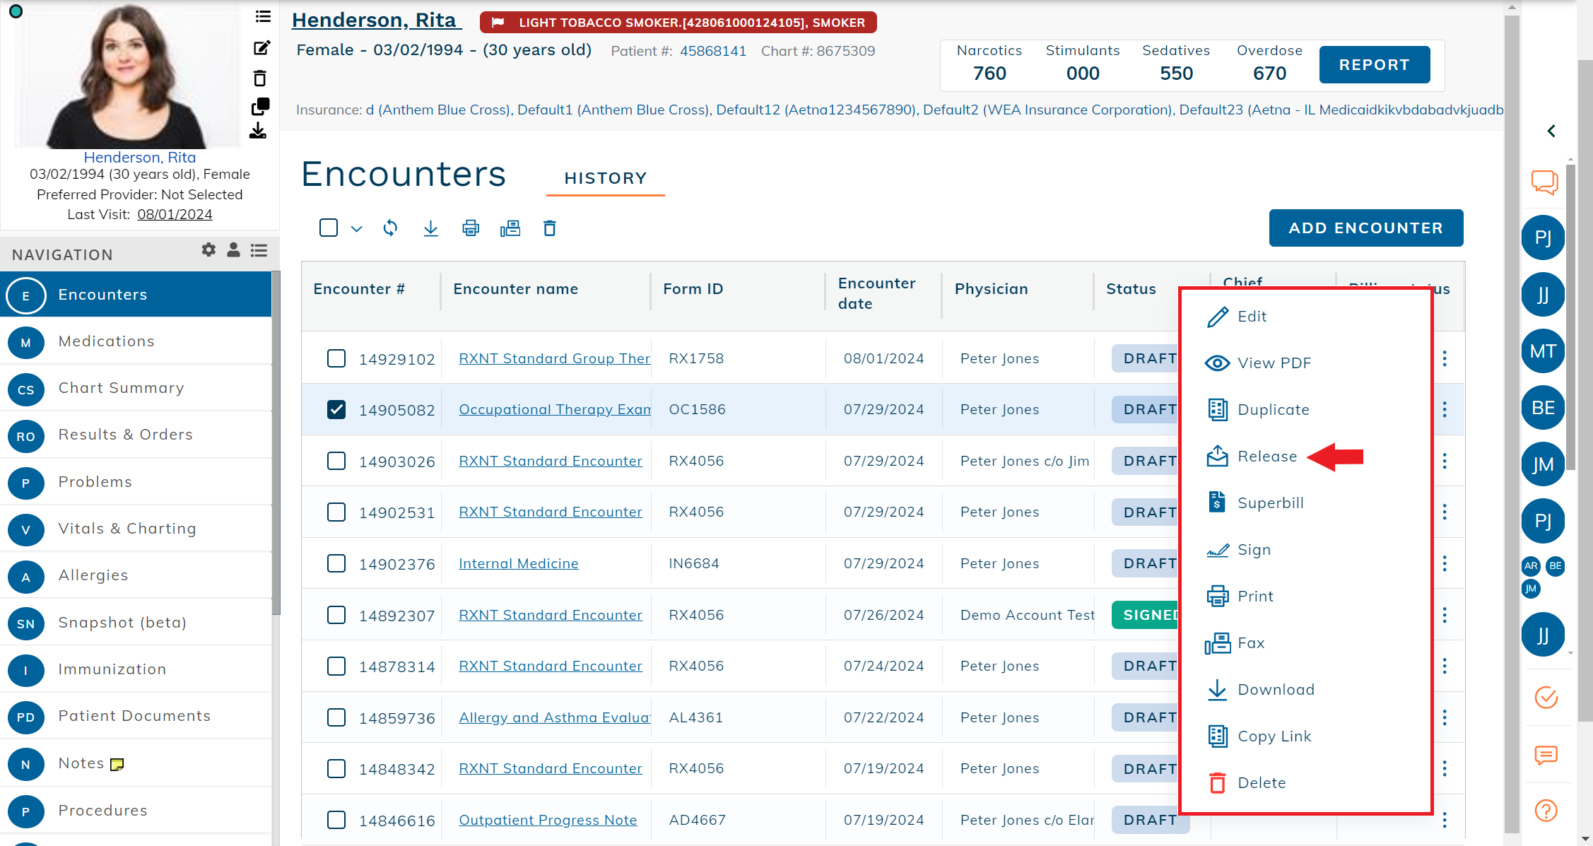Click the download icon in encounters toolbar

pyautogui.click(x=430, y=228)
